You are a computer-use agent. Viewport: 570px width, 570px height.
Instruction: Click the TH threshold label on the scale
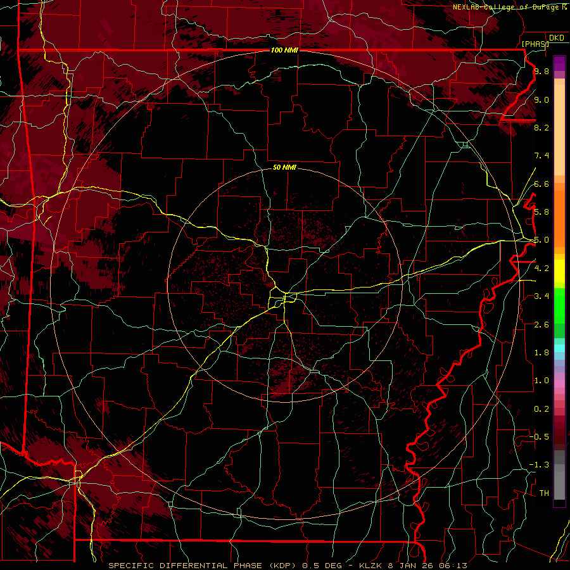(x=544, y=493)
